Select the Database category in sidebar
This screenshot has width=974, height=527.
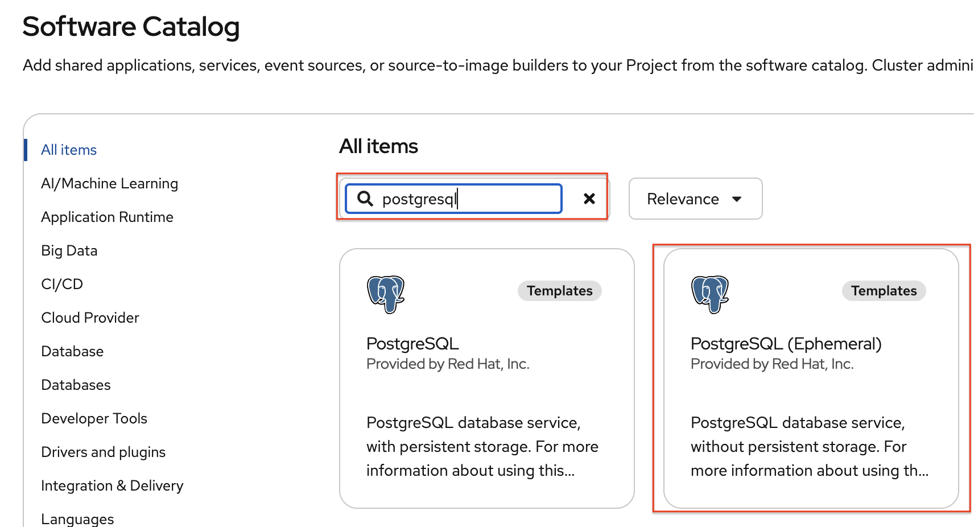point(72,351)
